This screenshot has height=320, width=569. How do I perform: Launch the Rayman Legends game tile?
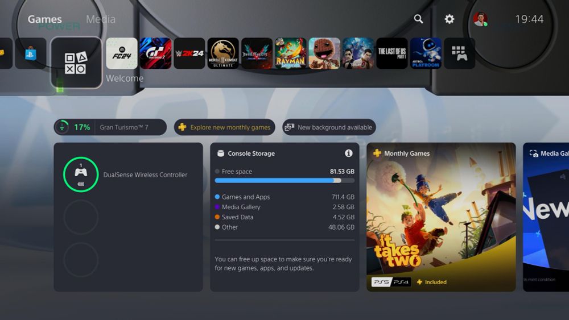[x=291, y=53]
